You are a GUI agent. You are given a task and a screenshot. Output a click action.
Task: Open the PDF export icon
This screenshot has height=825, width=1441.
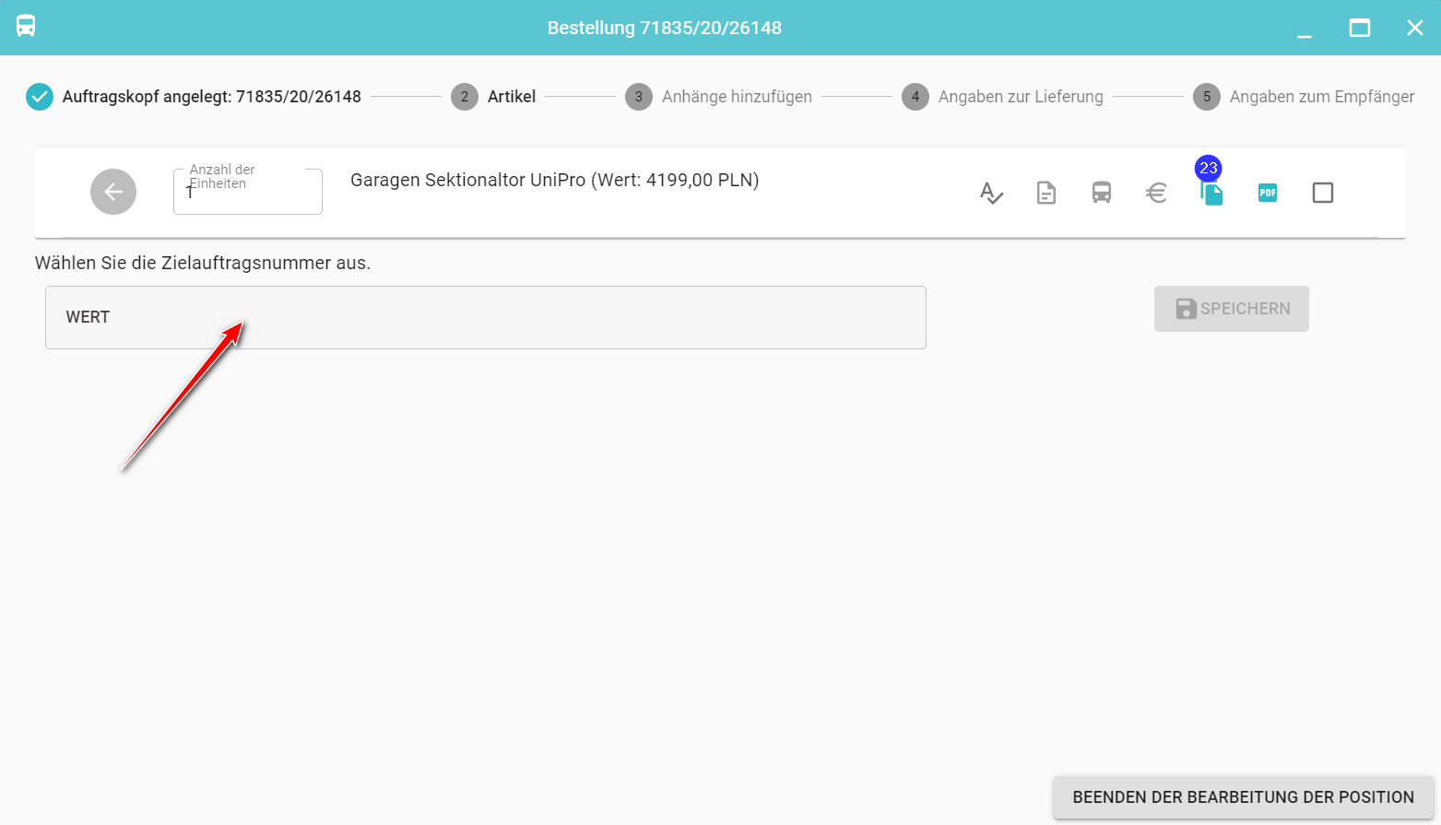click(1268, 193)
